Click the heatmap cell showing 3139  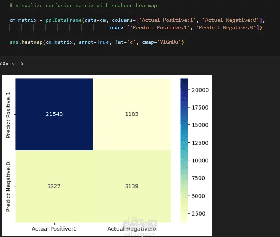pyautogui.click(x=132, y=186)
